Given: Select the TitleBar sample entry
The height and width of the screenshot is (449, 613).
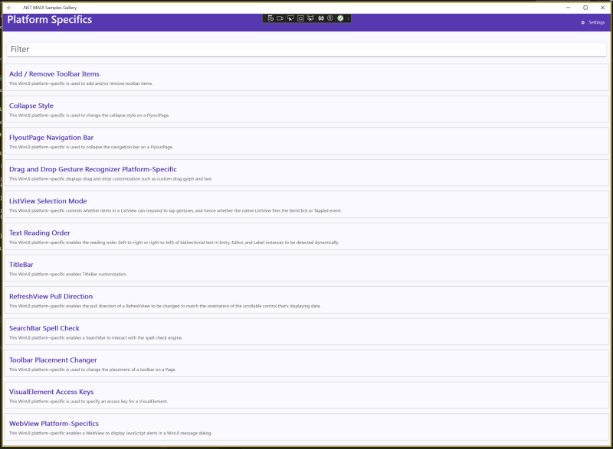Looking at the screenshot, I should pos(23,265).
